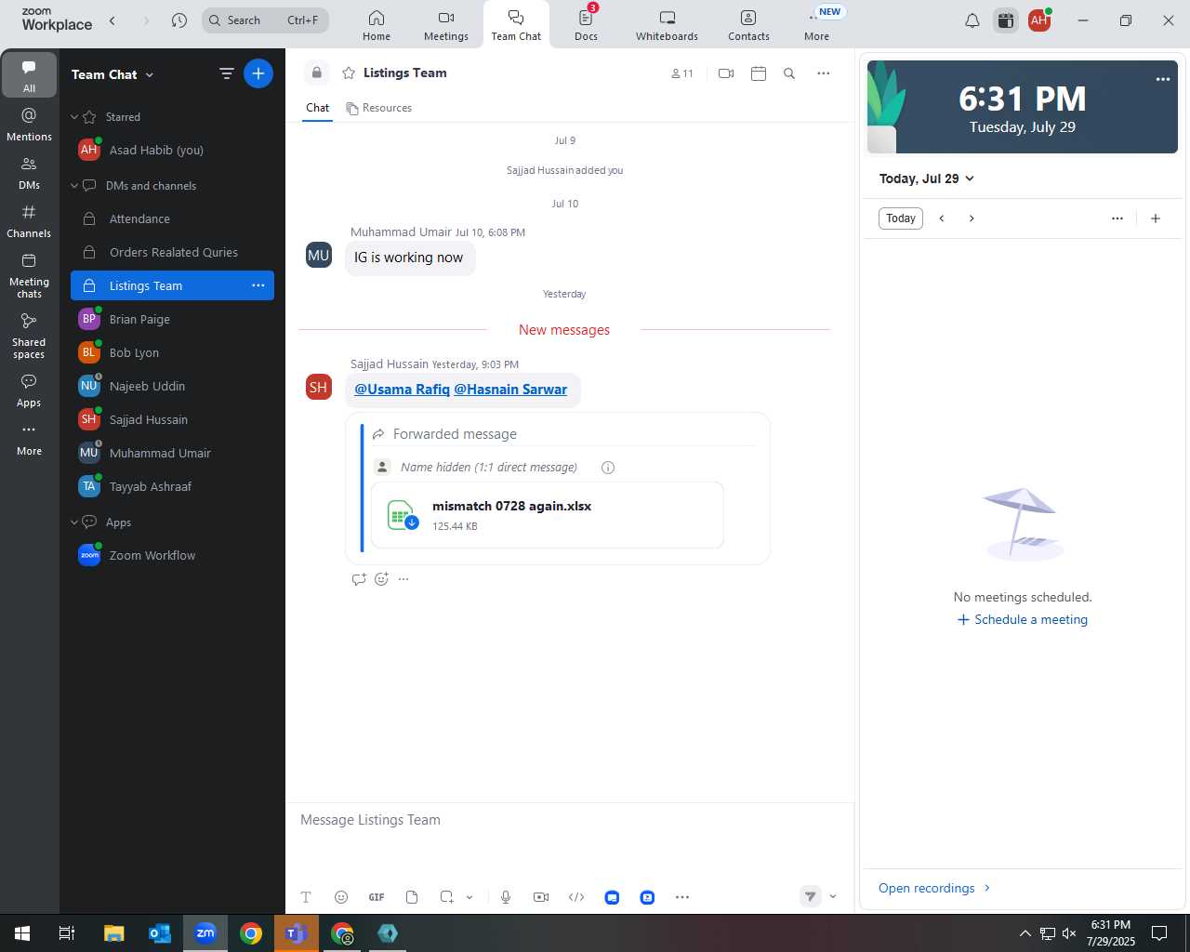Record a video message
Screen dimensions: 1190x952
pyautogui.click(x=541, y=897)
